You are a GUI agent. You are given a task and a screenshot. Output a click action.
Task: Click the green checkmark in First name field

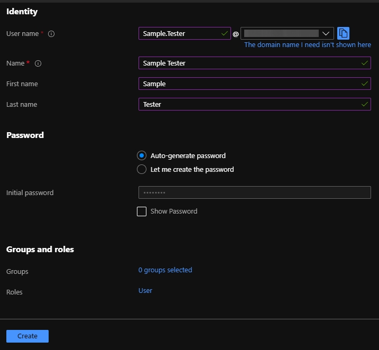click(364, 84)
